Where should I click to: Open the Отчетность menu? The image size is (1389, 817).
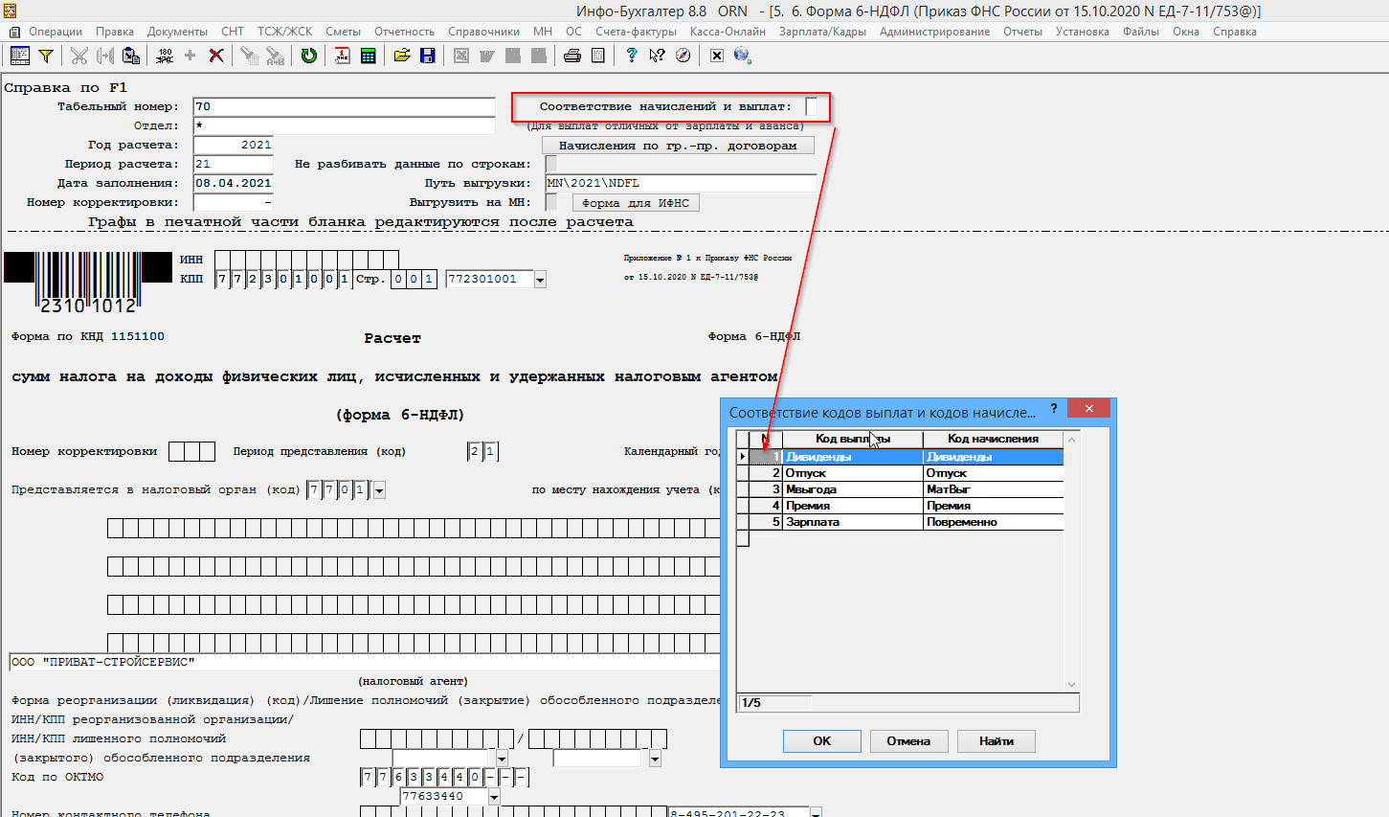point(404,32)
